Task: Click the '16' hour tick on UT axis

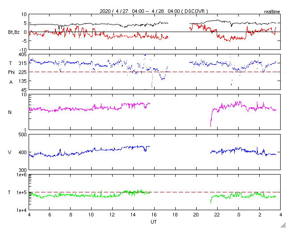Action: coord(154,215)
